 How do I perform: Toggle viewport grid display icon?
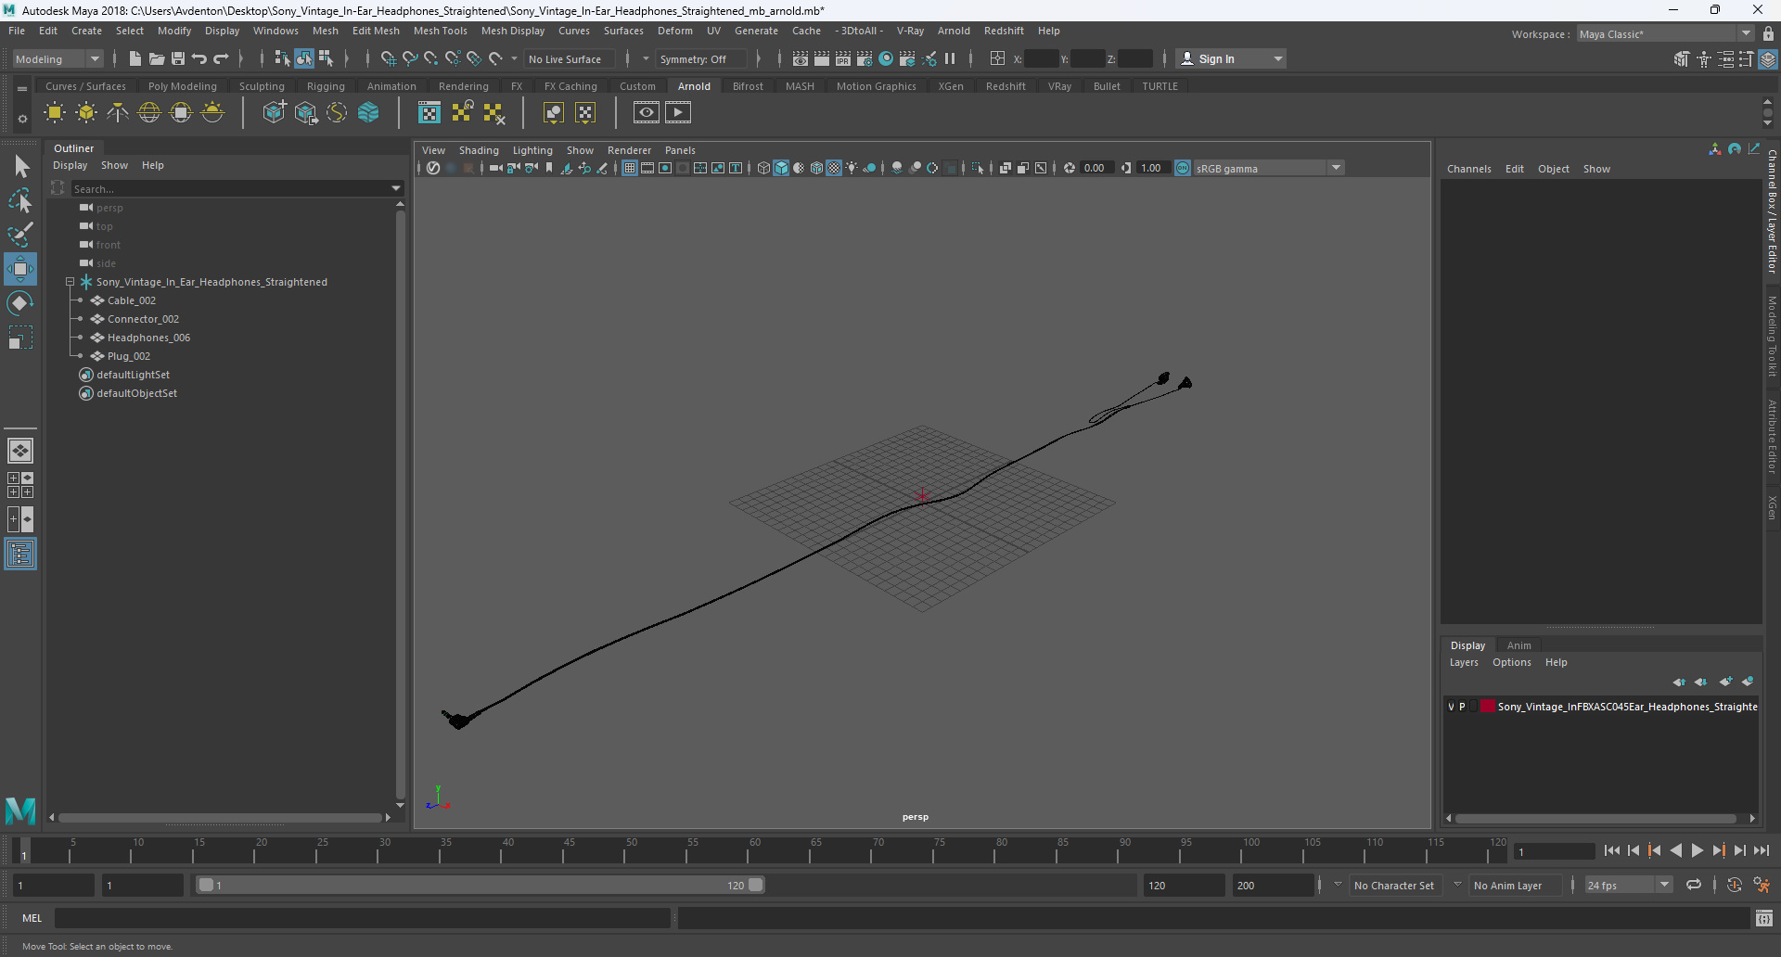pyautogui.click(x=630, y=168)
